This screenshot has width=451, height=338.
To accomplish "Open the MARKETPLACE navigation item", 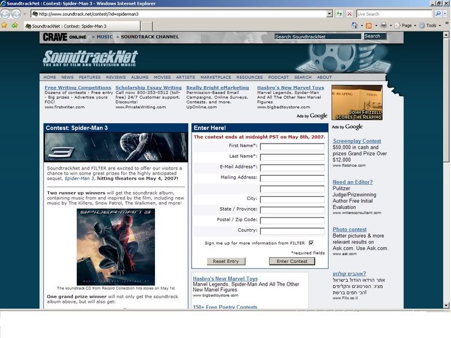I will pos(216,77).
